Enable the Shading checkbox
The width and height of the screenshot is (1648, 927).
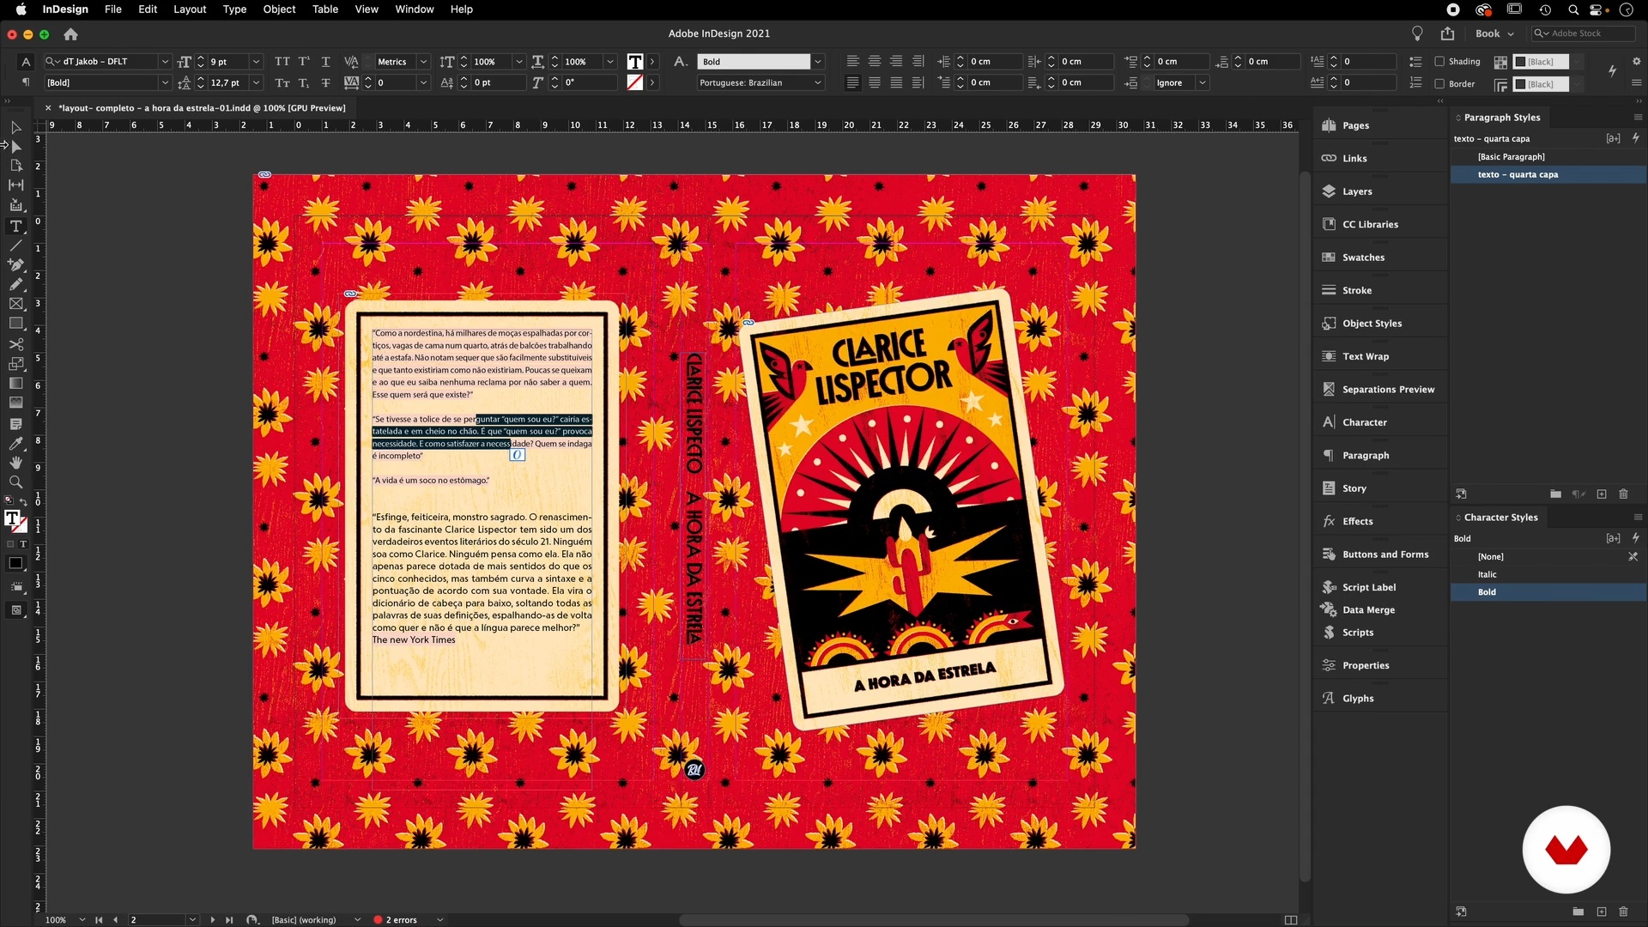(x=1440, y=62)
